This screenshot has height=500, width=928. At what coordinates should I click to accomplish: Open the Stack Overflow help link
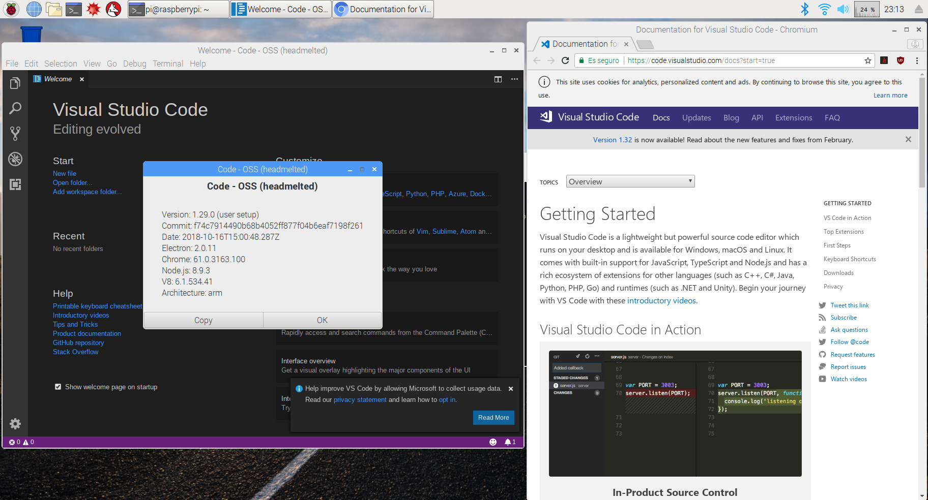(76, 352)
